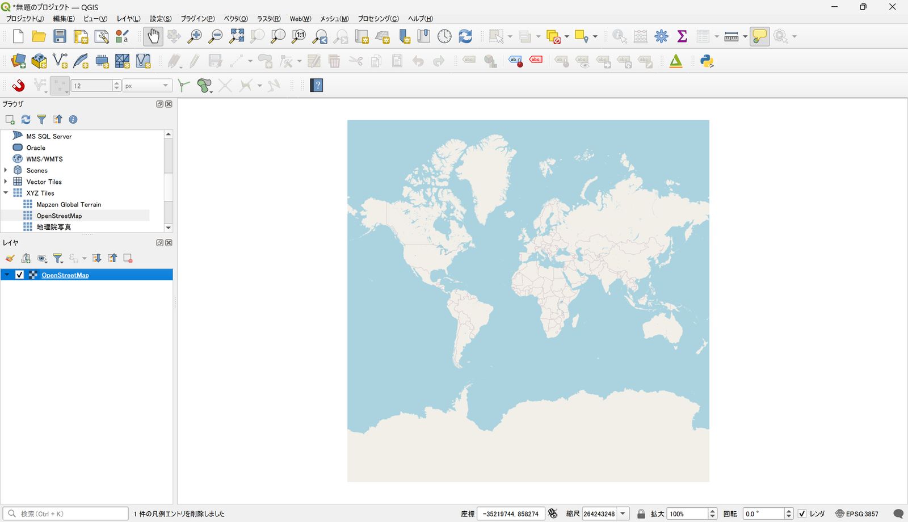Screen dimensions: 908x522
Task: Open the Python console icon
Action: point(707,61)
